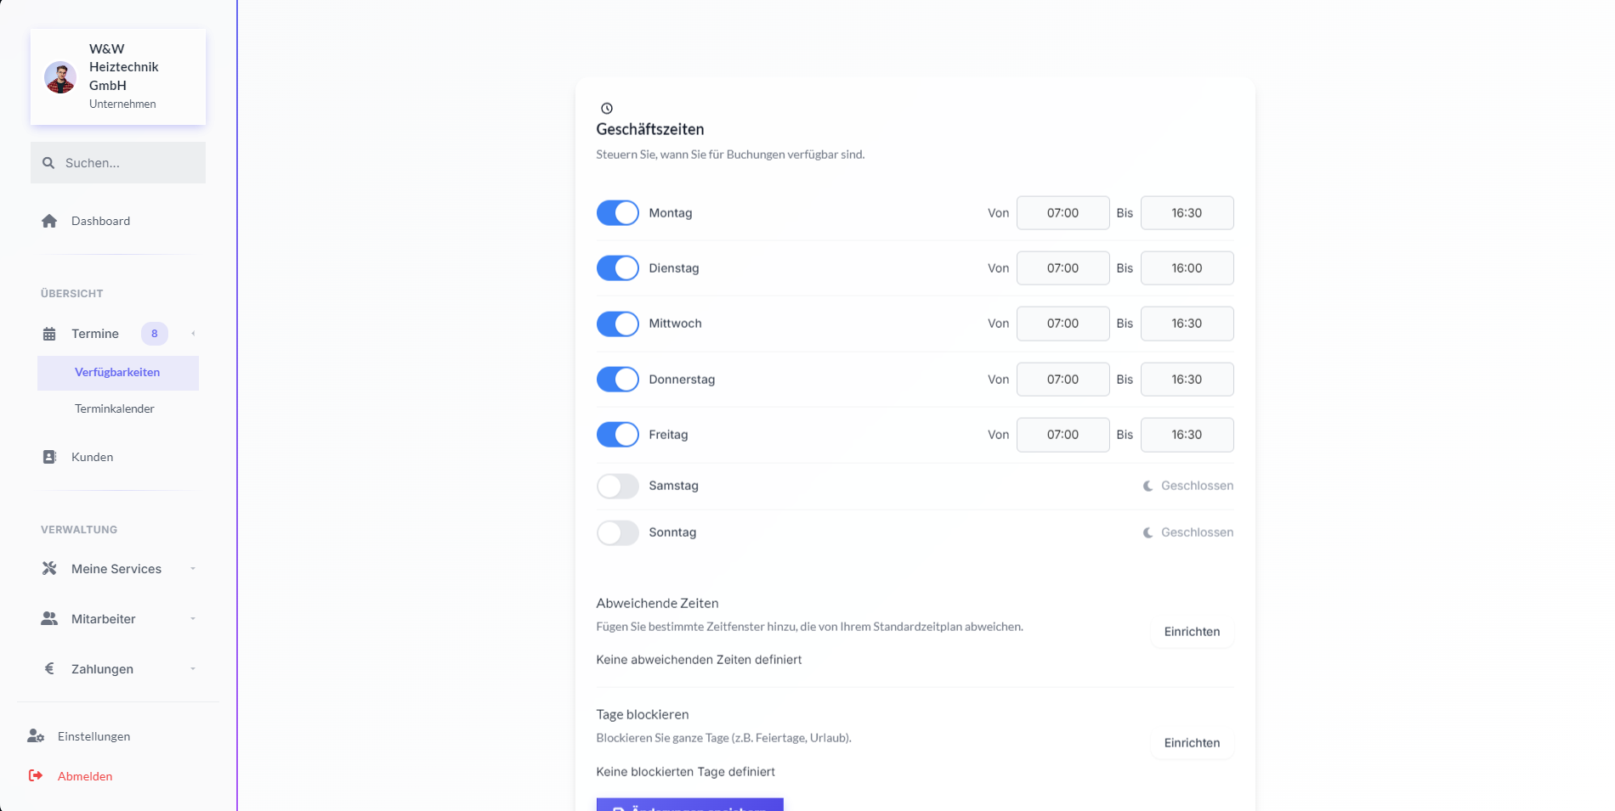
Task: Collapse the Termine submenu arrow
Action: [x=193, y=334]
